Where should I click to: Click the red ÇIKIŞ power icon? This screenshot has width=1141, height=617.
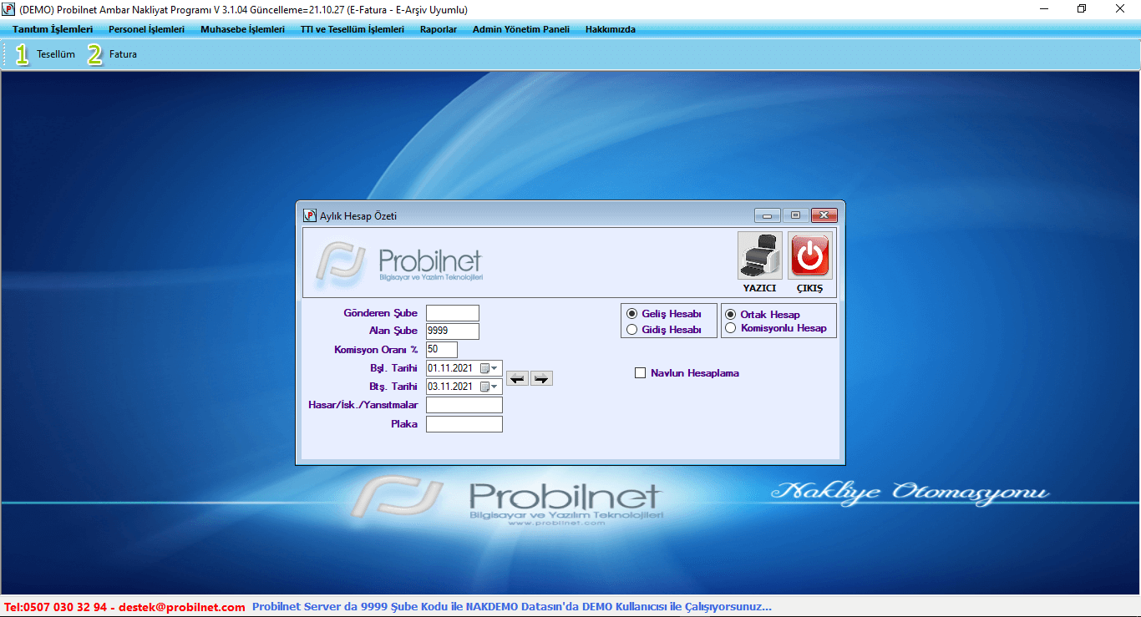pos(809,256)
